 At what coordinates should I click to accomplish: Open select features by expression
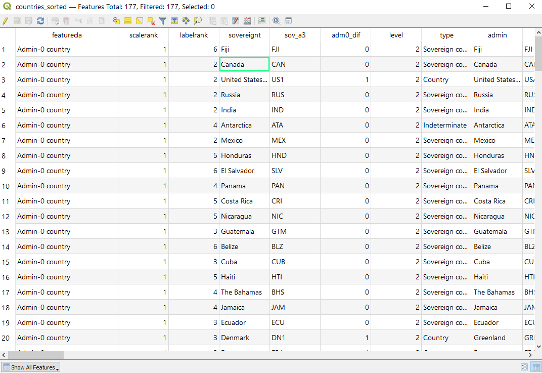click(116, 21)
